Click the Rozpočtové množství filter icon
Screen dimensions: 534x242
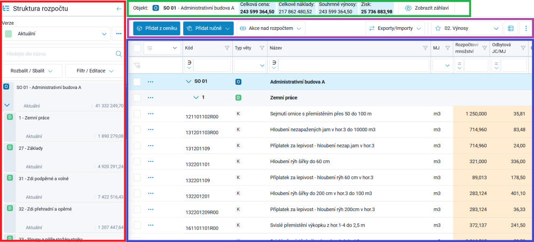point(484,49)
